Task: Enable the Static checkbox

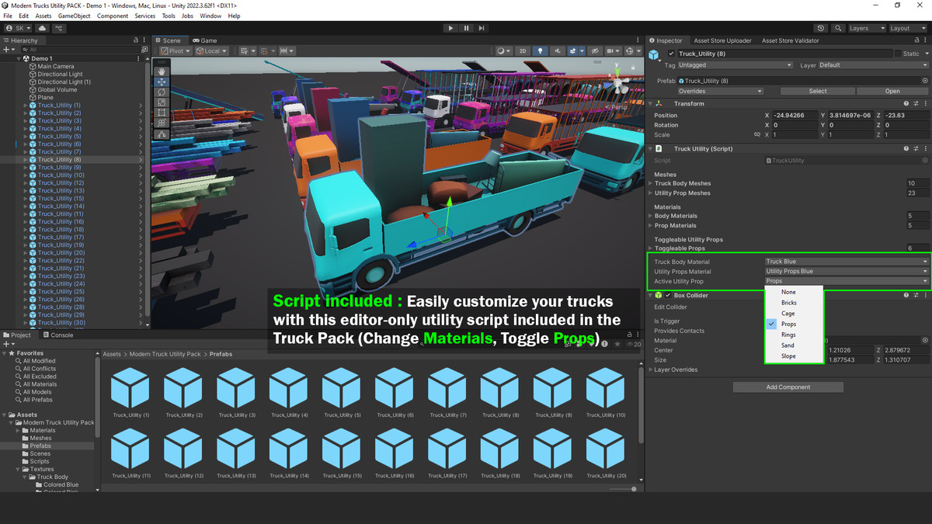Action: click(899, 54)
